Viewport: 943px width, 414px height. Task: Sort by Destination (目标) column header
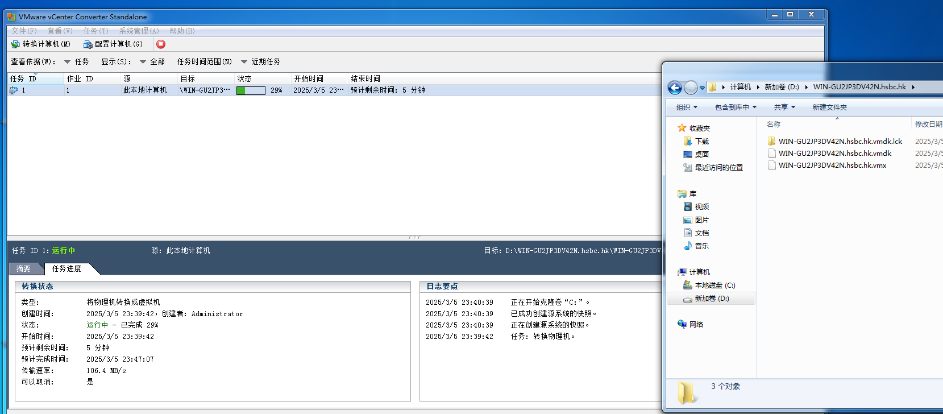tap(206, 78)
